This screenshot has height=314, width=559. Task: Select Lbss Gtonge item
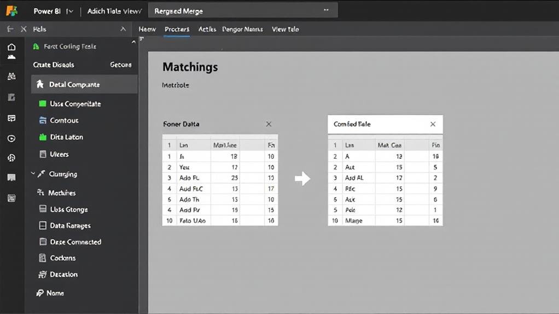point(69,209)
